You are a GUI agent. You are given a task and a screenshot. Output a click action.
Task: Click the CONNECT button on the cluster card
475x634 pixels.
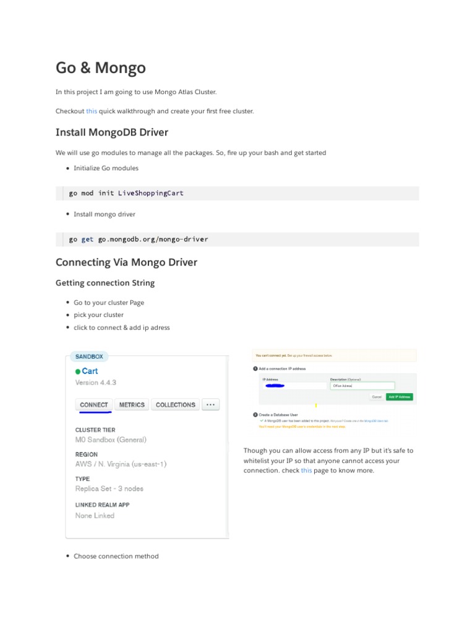pos(94,405)
